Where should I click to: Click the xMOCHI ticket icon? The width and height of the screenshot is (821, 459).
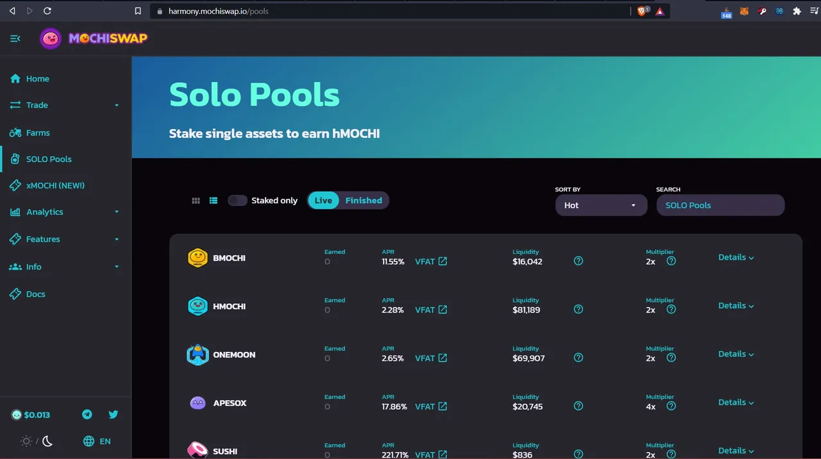[x=15, y=185]
